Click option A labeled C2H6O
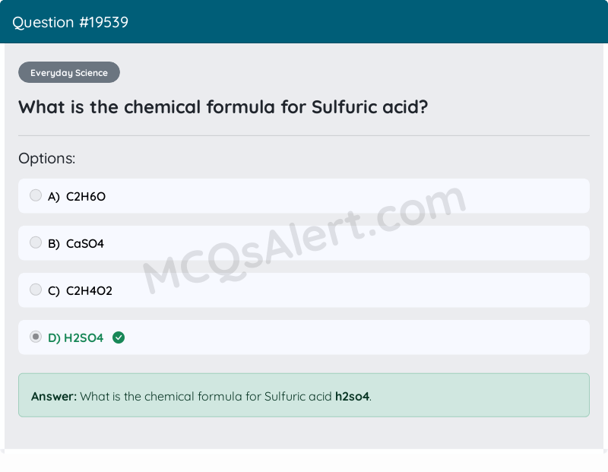The height and width of the screenshot is (472, 608). coord(85,196)
